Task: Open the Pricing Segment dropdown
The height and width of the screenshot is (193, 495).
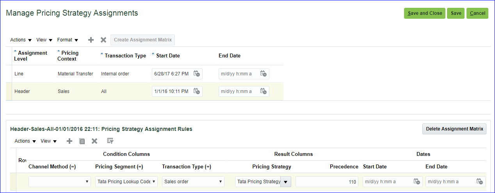Action: (153, 182)
